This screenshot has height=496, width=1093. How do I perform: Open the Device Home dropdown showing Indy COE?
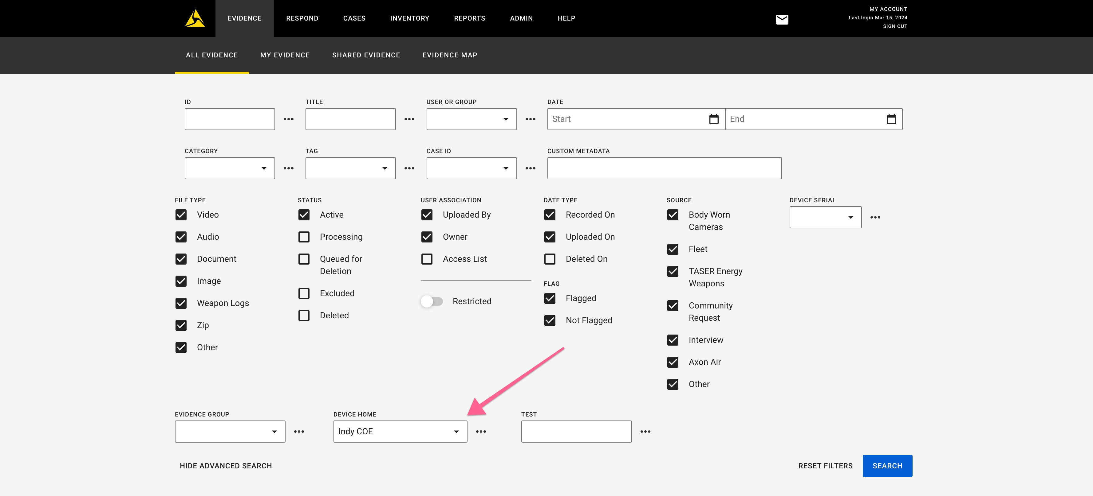[400, 432]
